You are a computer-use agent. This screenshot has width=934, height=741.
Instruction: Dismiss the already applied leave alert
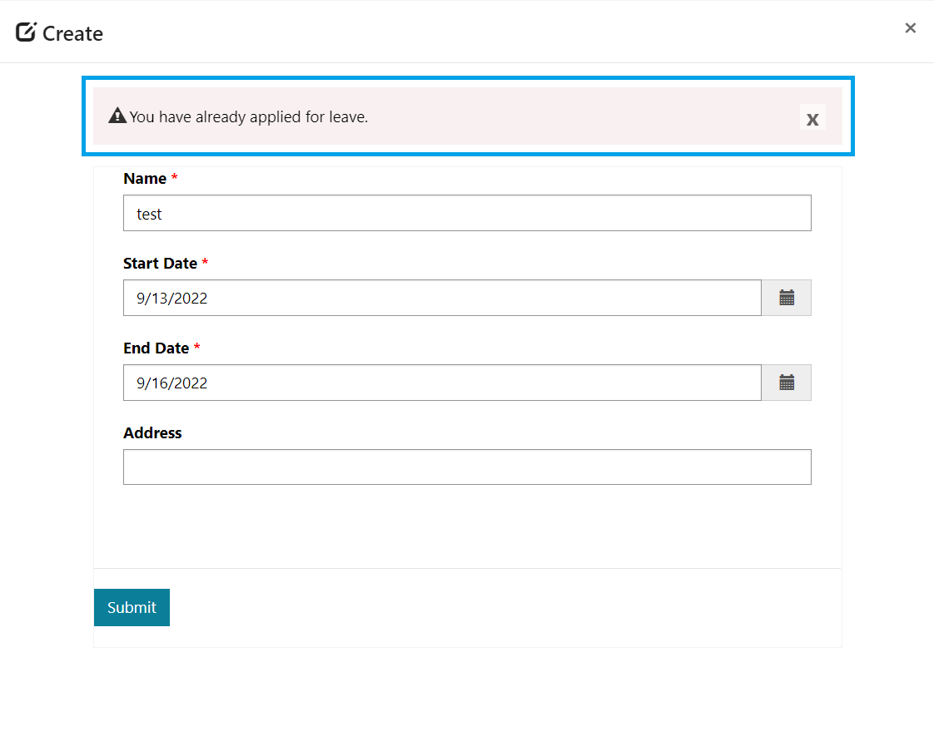(x=812, y=118)
